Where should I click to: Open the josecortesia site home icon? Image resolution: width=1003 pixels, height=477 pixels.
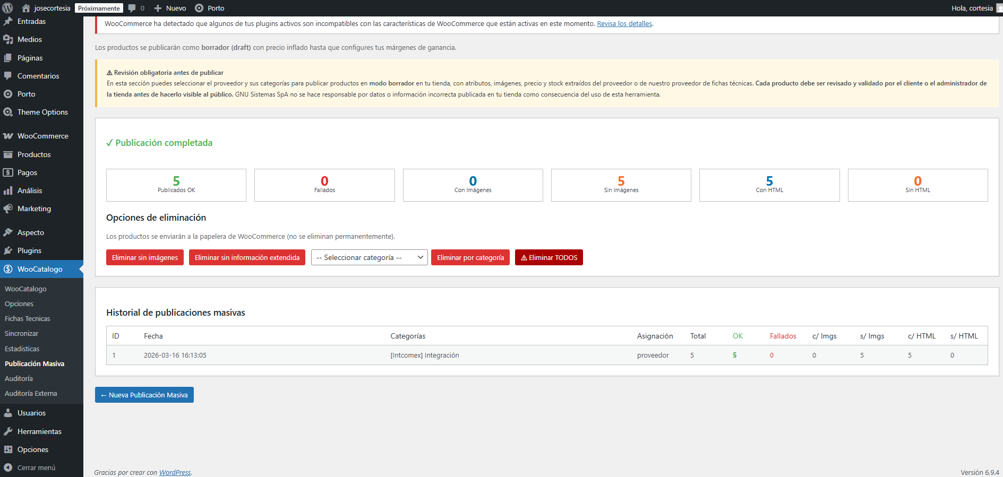coord(25,8)
